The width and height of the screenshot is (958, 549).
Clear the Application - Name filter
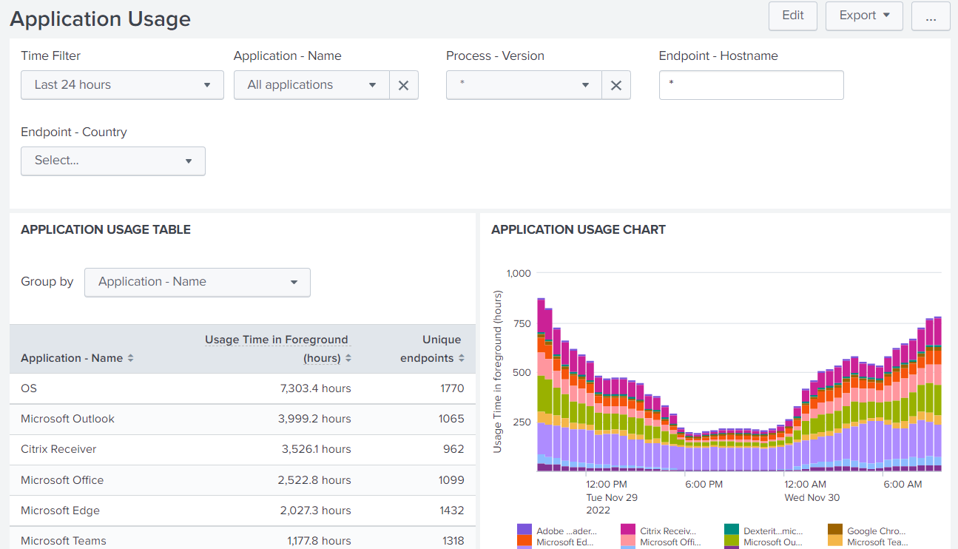point(403,85)
